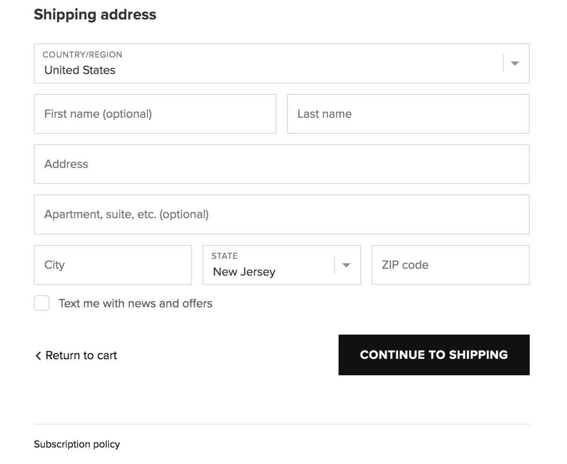
Task: Select the Apartment, suite, etc. field
Action: [x=282, y=214]
